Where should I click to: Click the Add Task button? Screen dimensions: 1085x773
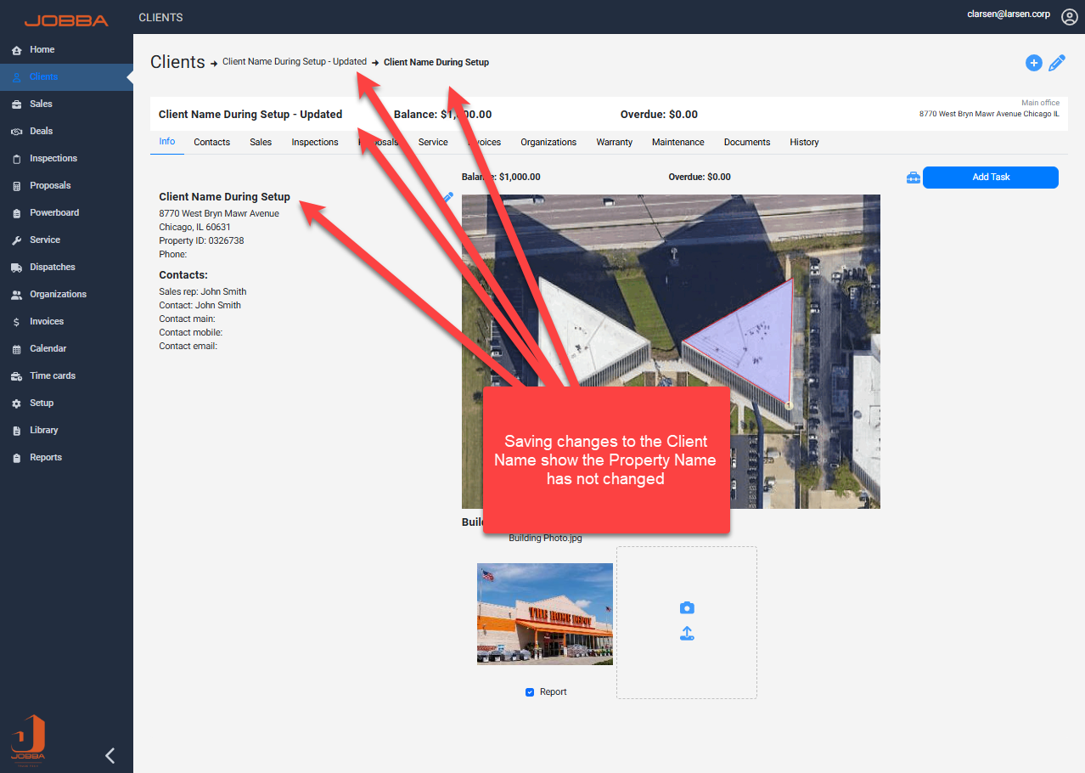coord(990,177)
